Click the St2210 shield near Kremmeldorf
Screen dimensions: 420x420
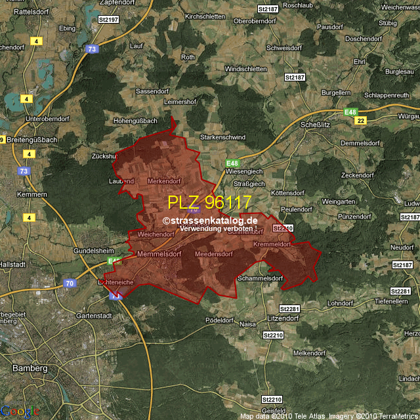pyautogui.click(x=282, y=228)
